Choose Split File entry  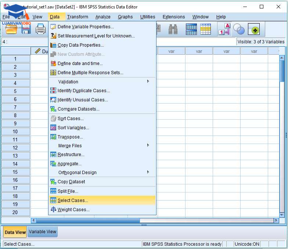point(102,191)
